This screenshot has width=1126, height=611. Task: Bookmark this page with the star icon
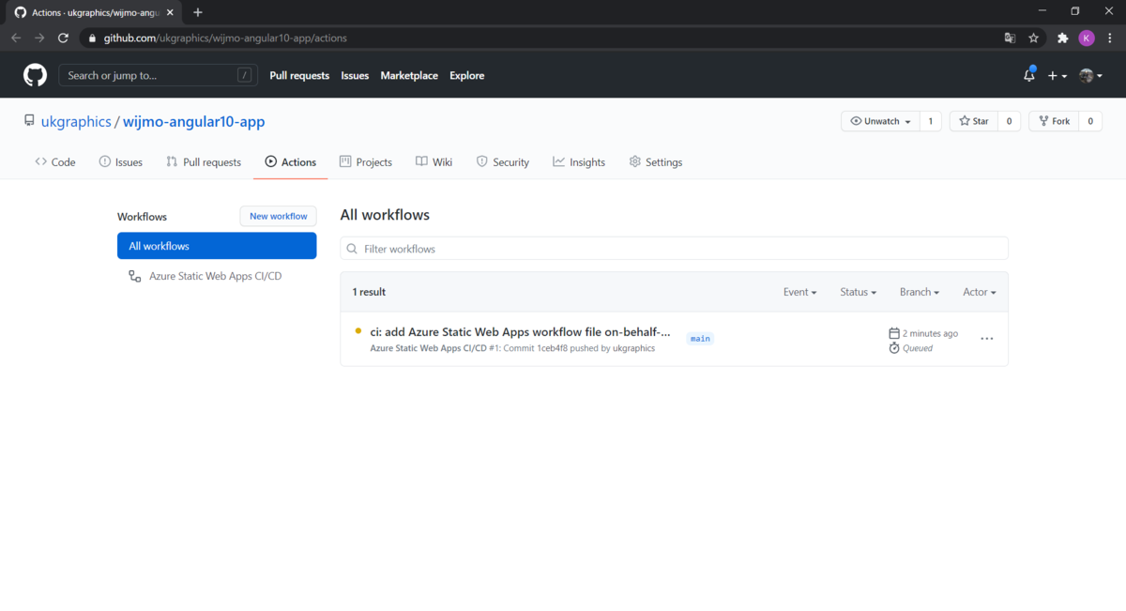[x=1033, y=38]
